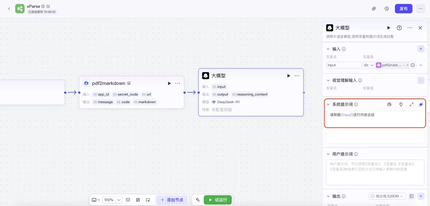Open variable value settings circle icon
This screenshot has width=430, height=206.
click(x=413, y=65)
